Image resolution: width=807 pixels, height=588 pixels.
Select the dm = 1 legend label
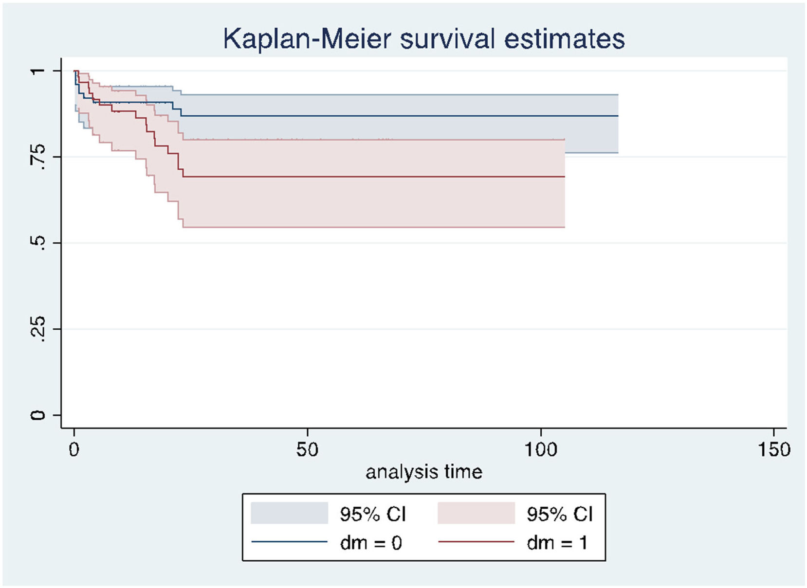(x=557, y=543)
